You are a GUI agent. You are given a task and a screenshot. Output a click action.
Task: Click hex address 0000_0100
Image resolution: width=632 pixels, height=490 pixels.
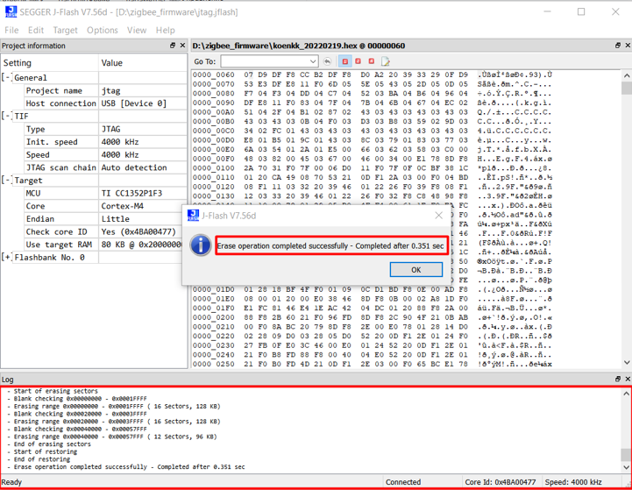click(213, 168)
